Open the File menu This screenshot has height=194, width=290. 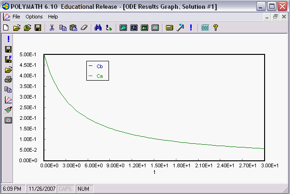tap(16, 17)
